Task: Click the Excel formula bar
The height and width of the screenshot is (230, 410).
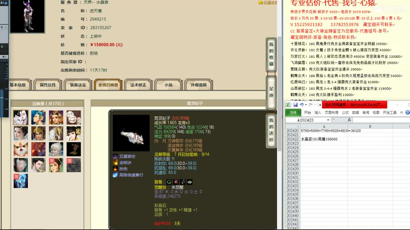Action: pos(381,120)
